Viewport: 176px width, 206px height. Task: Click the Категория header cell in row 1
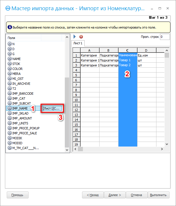90,55
